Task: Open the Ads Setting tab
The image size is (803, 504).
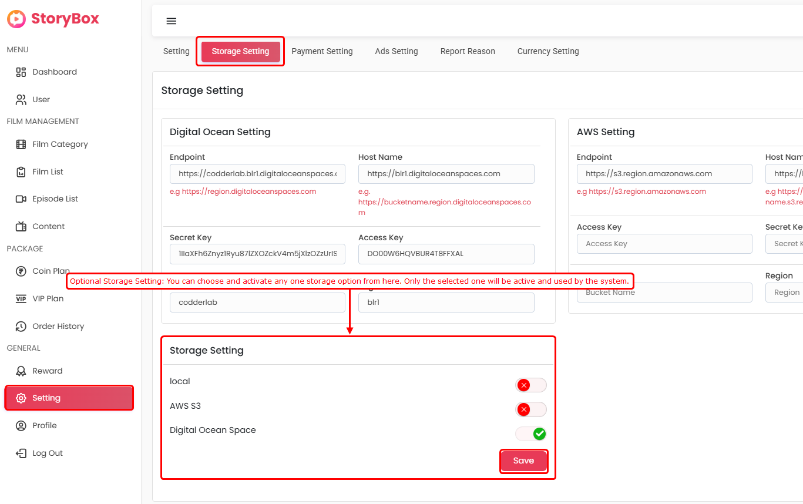Action: click(397, 52)
